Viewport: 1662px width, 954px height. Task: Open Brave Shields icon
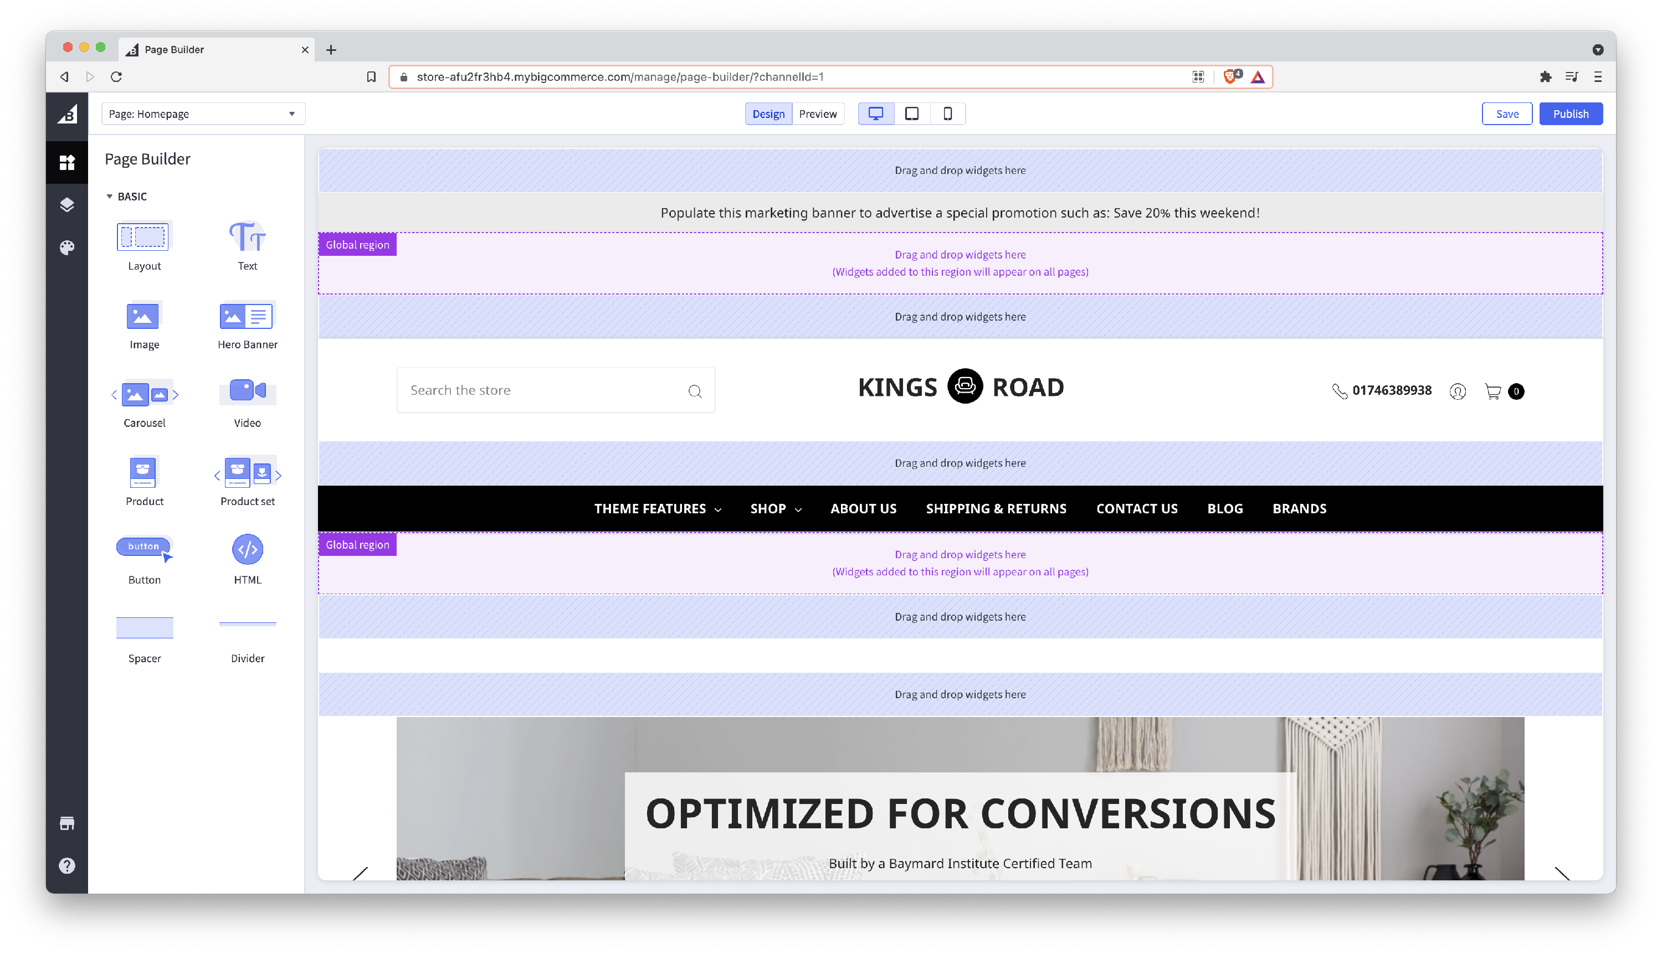tap(1230, 76)
